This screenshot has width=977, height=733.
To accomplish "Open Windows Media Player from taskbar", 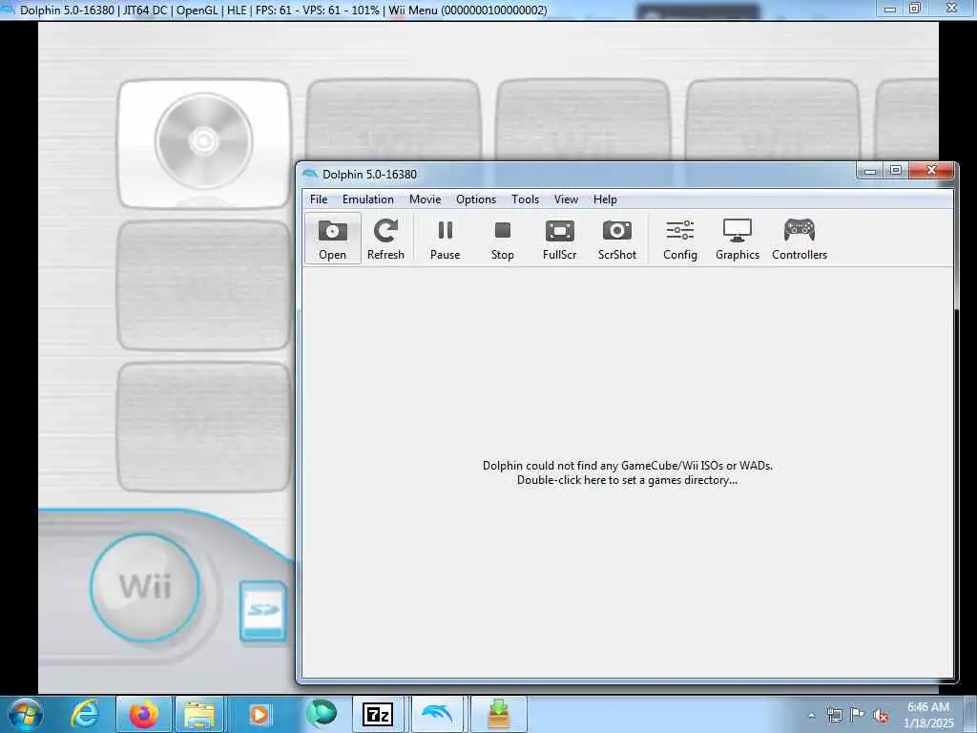I will point(260,714).
